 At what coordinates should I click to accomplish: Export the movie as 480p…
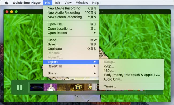[x=131, y=71]
